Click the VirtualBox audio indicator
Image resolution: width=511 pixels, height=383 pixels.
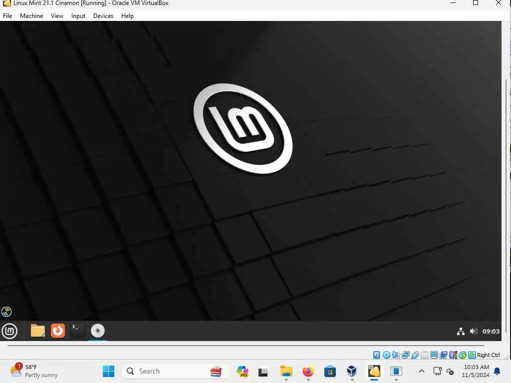tap(396, 355)
